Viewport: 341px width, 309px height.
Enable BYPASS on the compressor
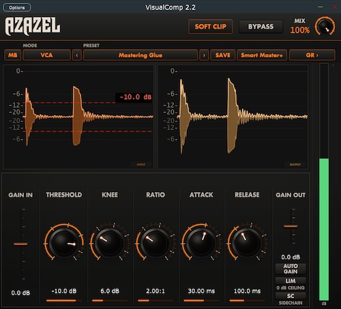pos(261,27)
